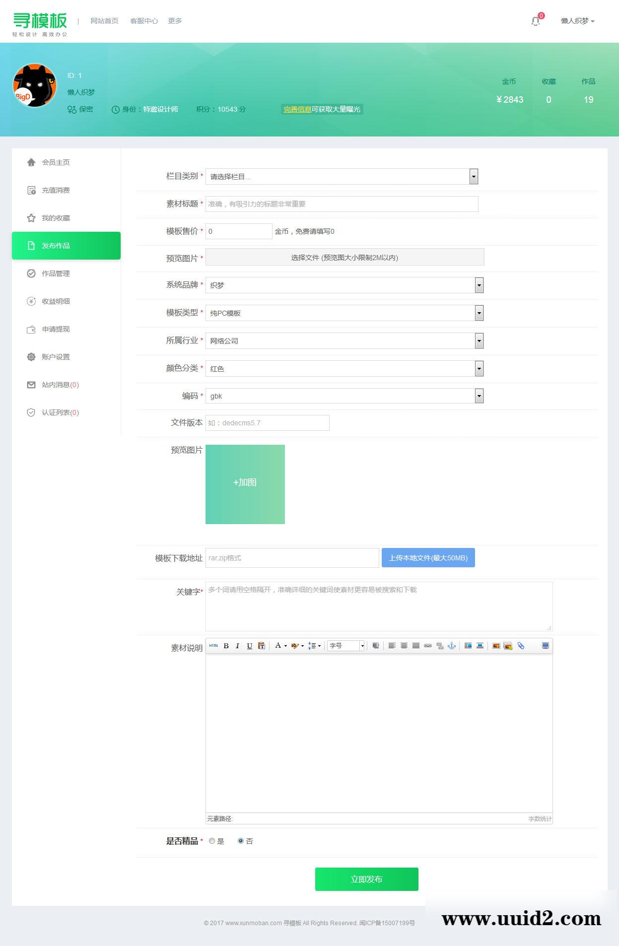Open notification bell icon

[x=536, y=21]
